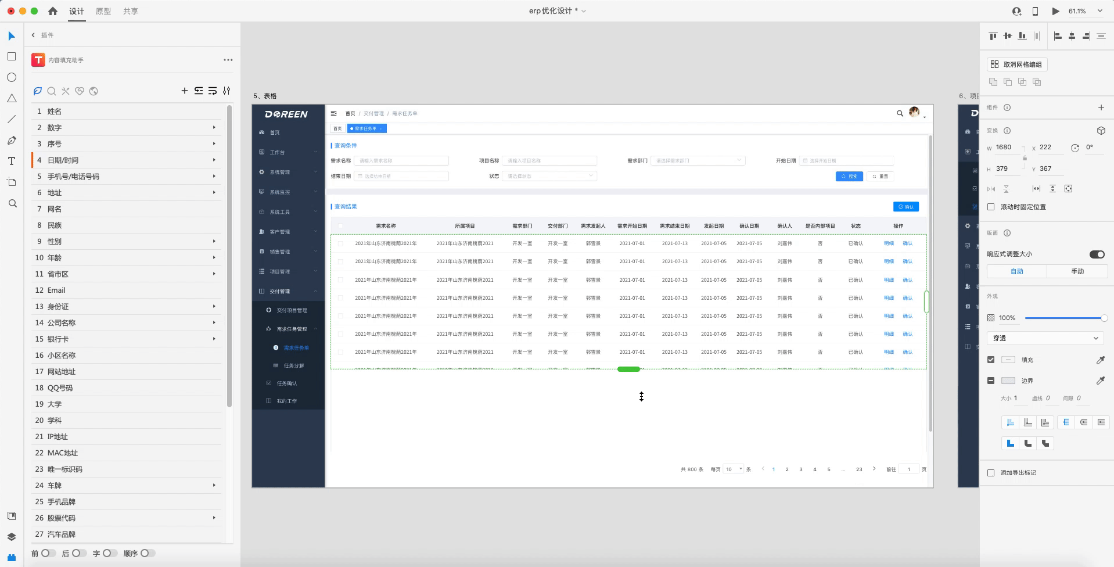Image resolution: width=1114 pixels, height=567 pixels.
Task: Switch to the 设计 tab
Action: point(77,11)
